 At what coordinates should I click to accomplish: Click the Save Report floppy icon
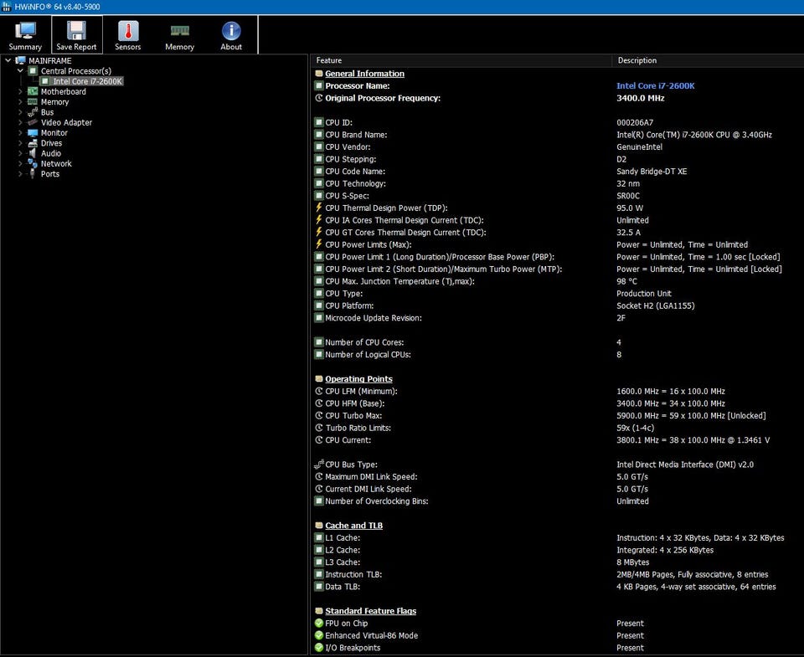76,31
